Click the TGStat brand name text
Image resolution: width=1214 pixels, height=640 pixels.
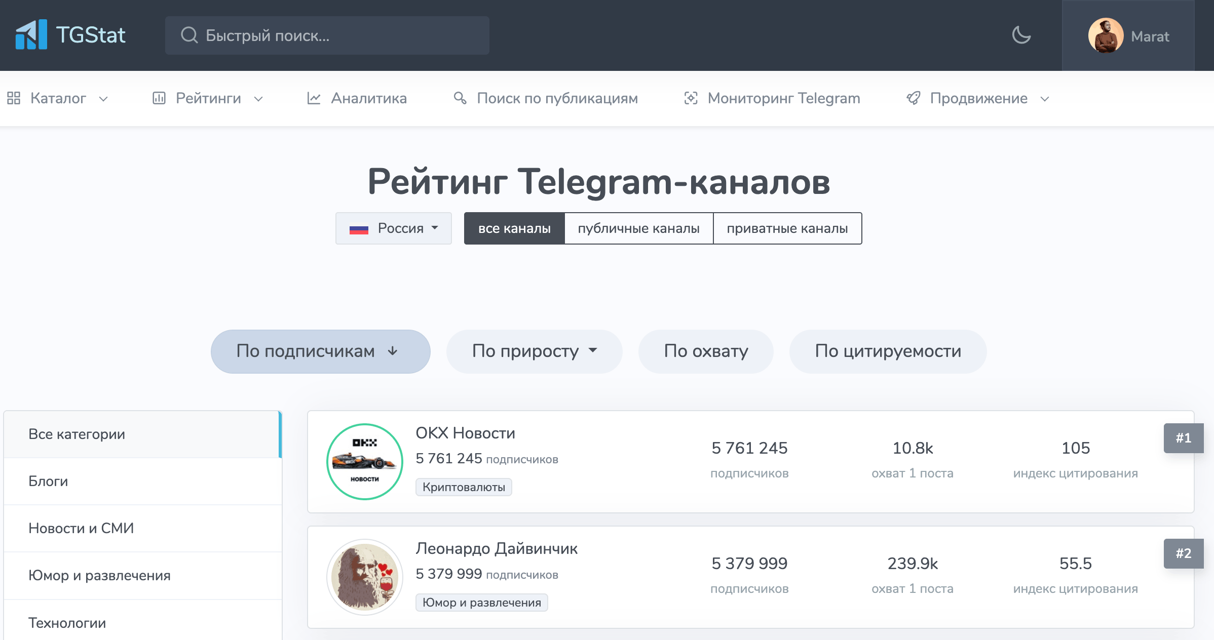coord(91,35)
